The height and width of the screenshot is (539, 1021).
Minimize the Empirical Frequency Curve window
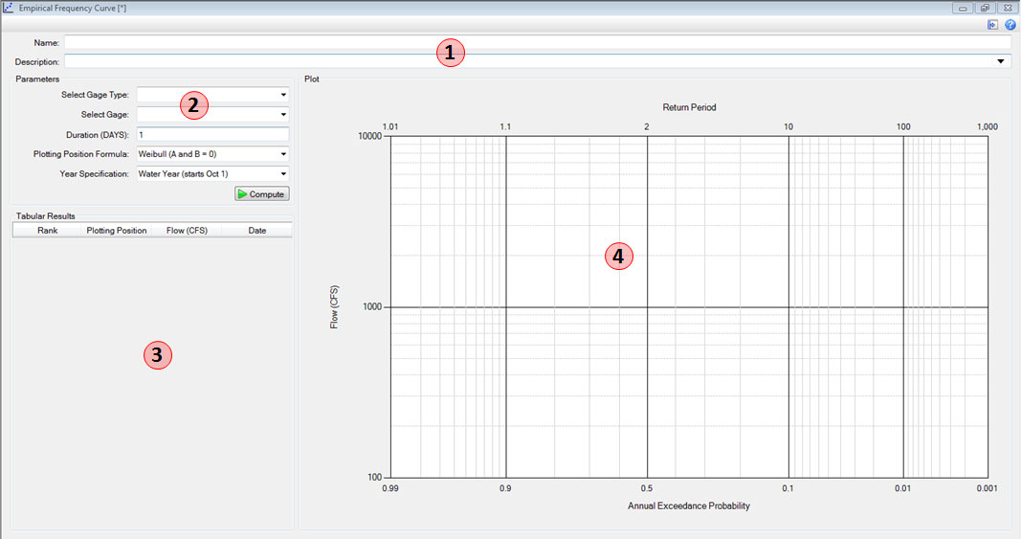(x=963, y=8)
